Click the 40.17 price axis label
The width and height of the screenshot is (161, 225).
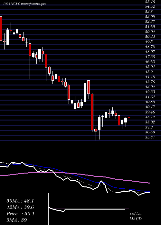point(150,107)
